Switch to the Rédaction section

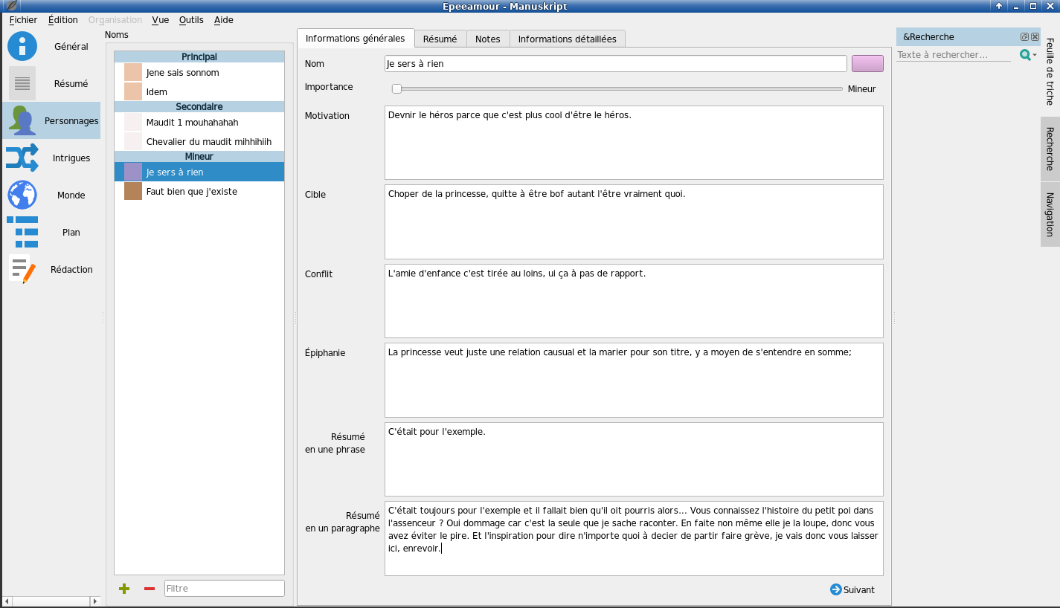tap(51, 269)
